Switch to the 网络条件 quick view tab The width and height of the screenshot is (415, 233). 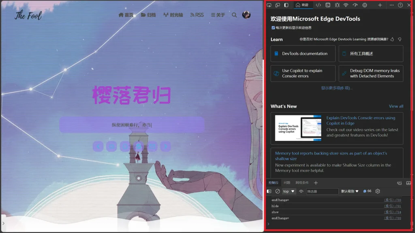click(x=302, y=183)
